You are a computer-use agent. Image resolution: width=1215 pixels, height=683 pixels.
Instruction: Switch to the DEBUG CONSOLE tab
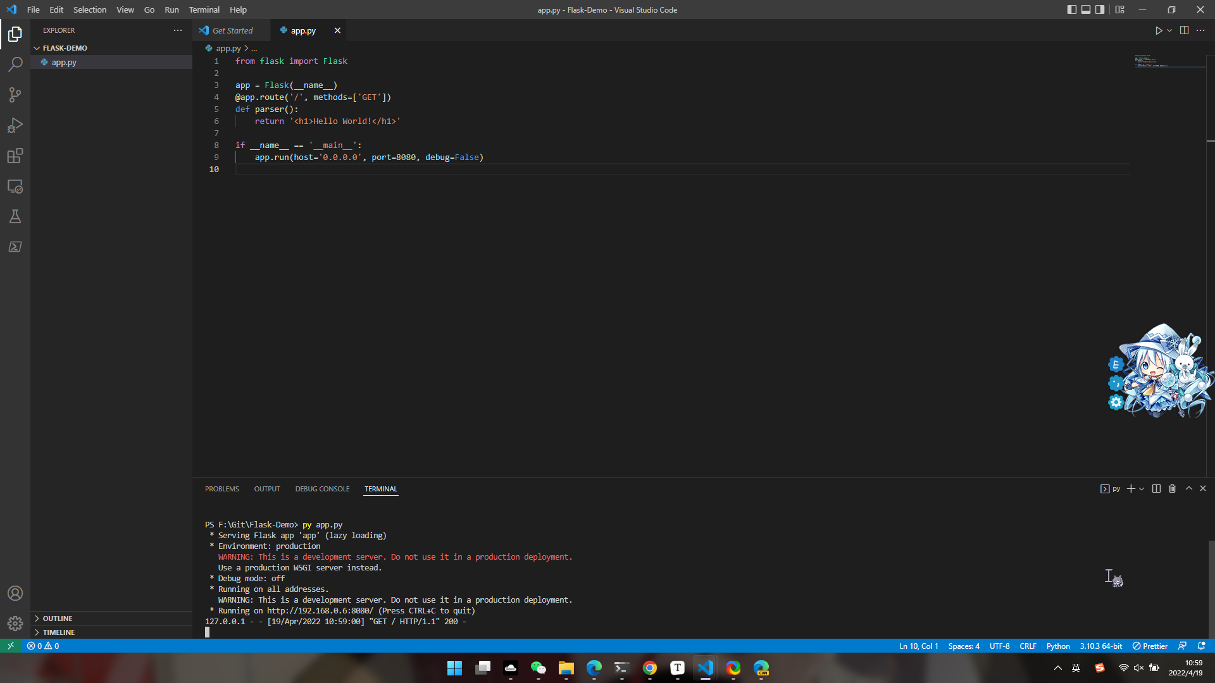(x=322, y=489)
